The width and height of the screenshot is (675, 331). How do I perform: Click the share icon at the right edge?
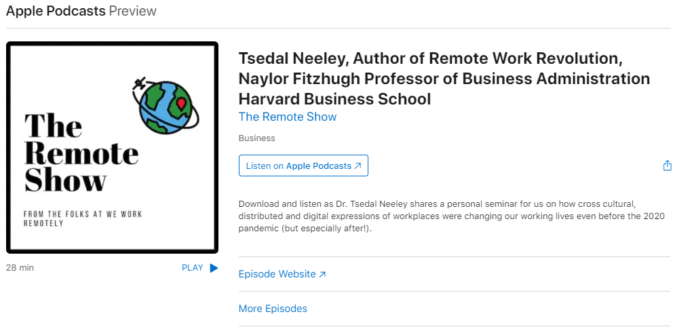[x=667, y=165]
